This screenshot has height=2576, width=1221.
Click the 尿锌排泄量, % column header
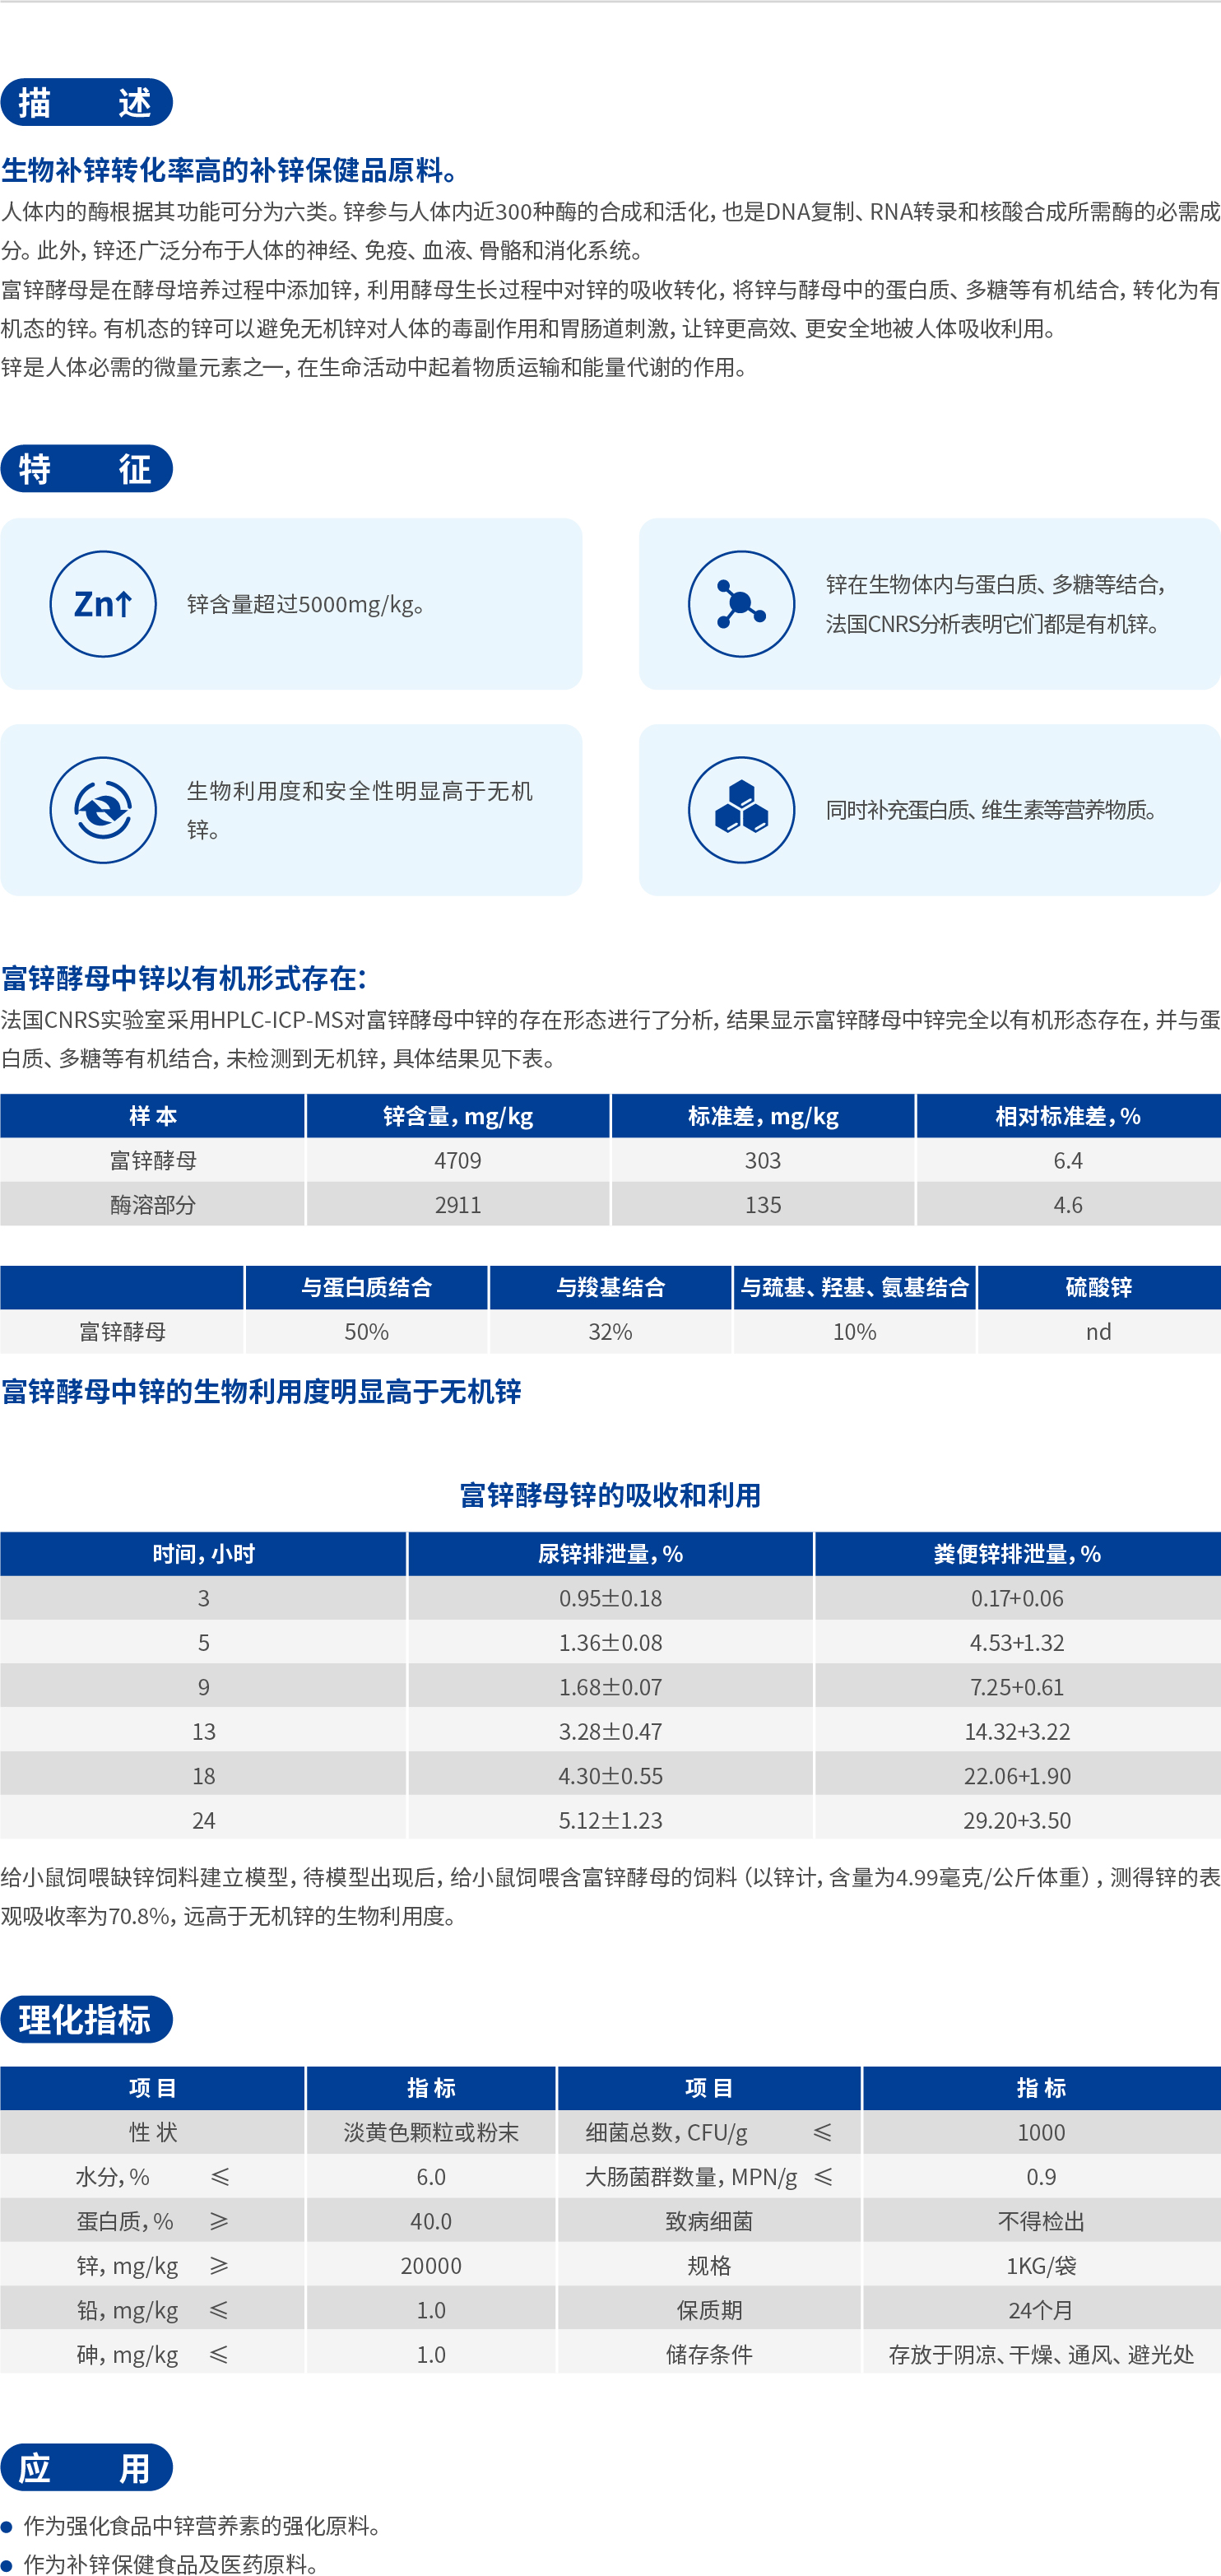click(x=610, y=1554)
